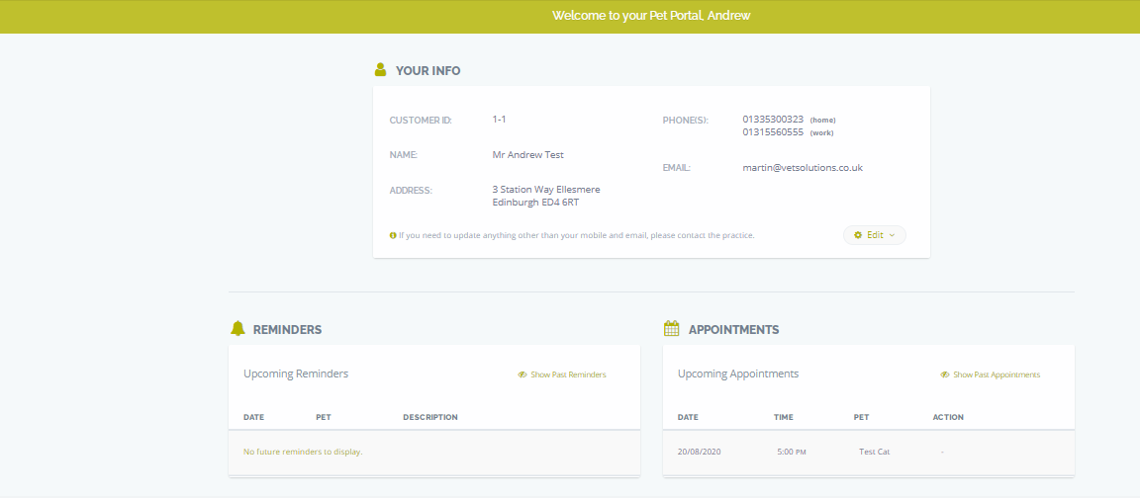Click address line 3 Station Way Ellesmere
Image resolution: width=1140 pixels, height=498 pixels.
(x=546, y=190)
